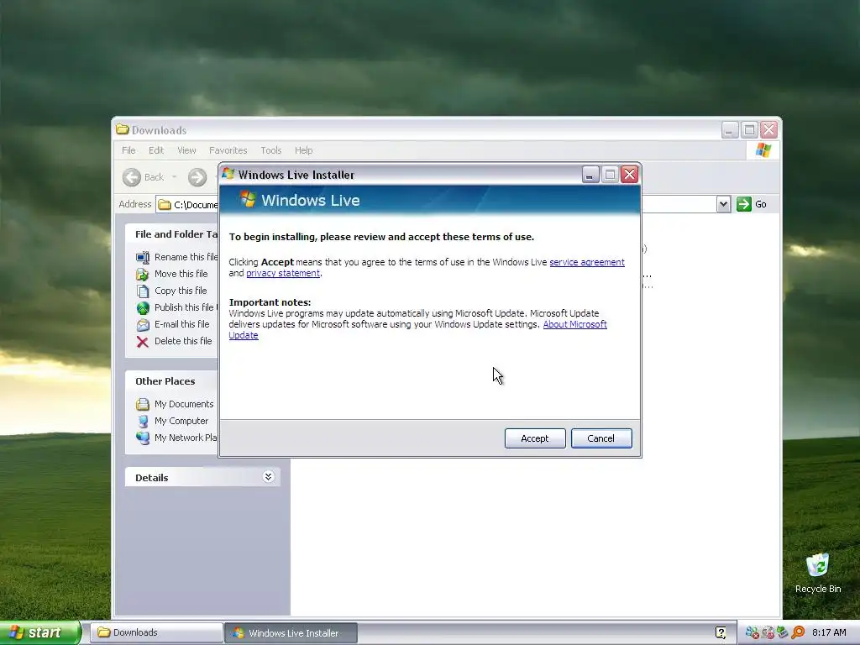Click the My Documents folder icon
The image size is (860, 645).
coord(143,404)
